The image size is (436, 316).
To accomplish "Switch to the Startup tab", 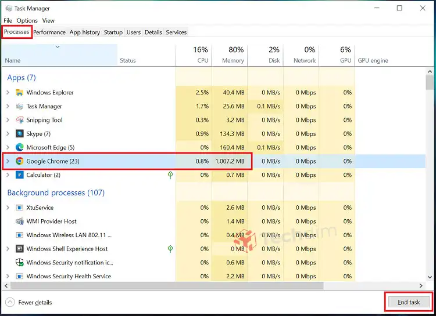I will coord(113,32).
